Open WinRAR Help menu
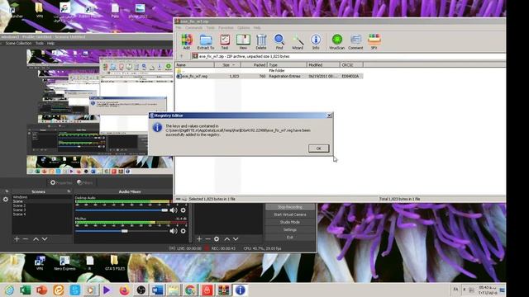The width and height of the screenshot is (529, 297). [257, 27]
